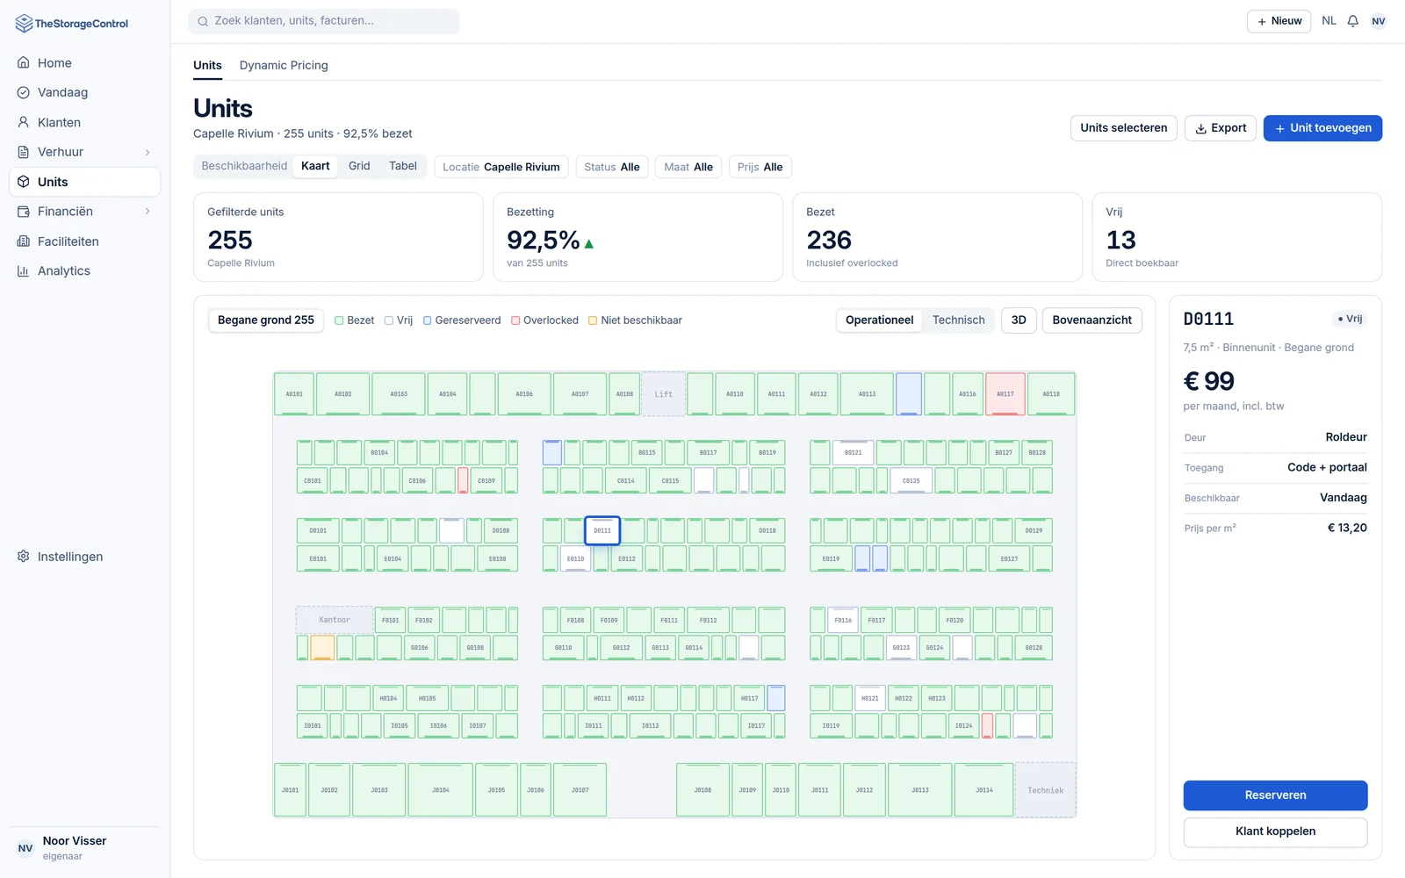Screen dimensions: 1405x878
Task: Click the Financiën wallet icon
Action: 24,212
